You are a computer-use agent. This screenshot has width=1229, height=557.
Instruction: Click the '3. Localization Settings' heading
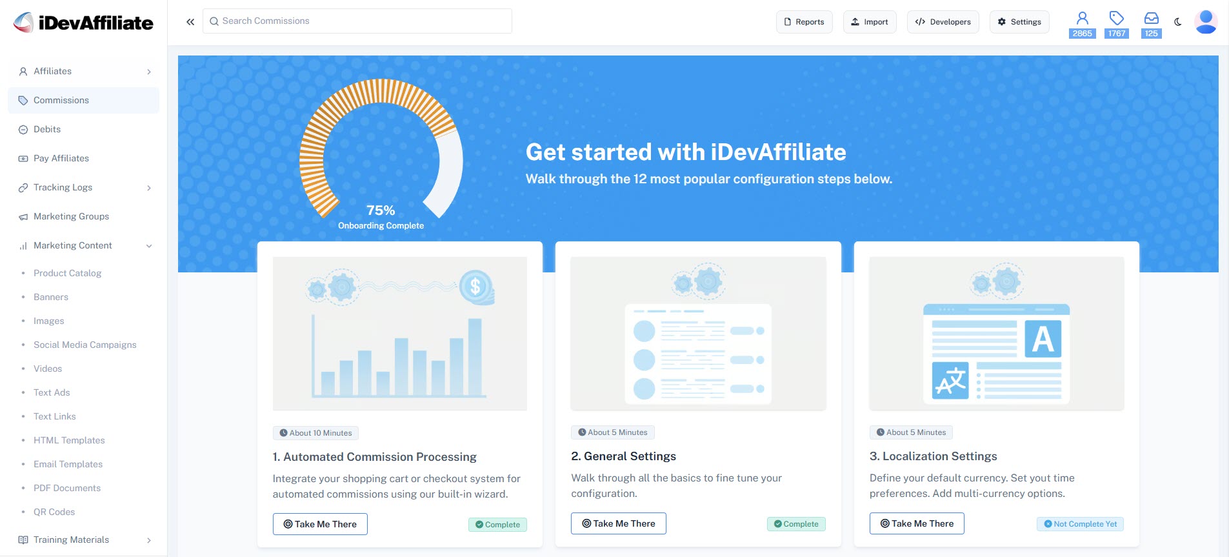click(x=934, y=456)
